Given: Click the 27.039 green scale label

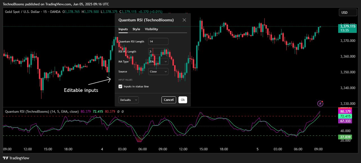Looking at the screenshot, I should coord(345,137).
